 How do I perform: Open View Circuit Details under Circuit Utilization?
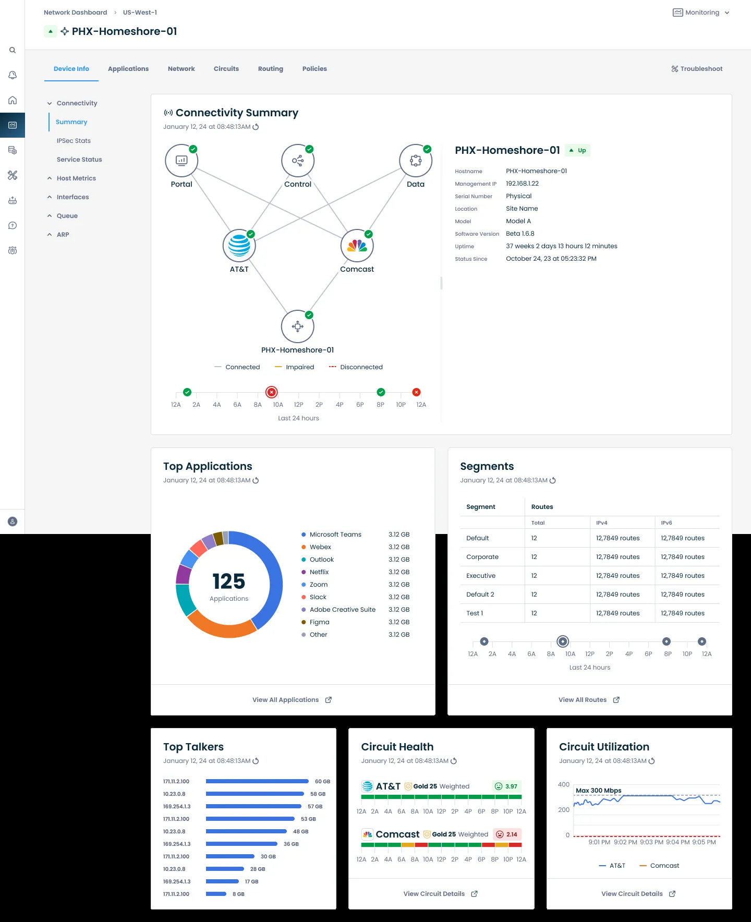click(x=639, y=894)
